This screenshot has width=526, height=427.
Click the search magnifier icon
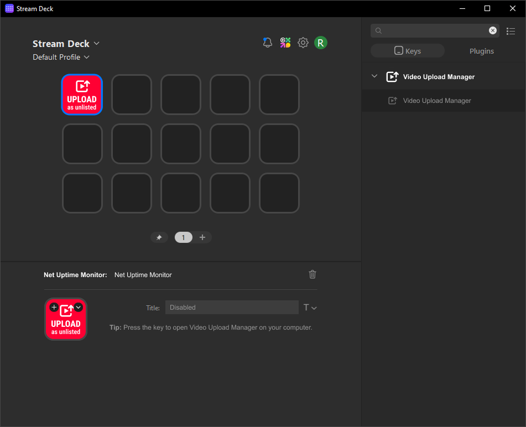point(378,31)
